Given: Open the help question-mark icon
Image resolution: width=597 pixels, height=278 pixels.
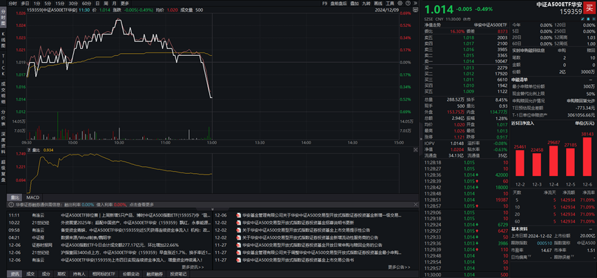Looking at the screenshot, I should click(408, 3).
